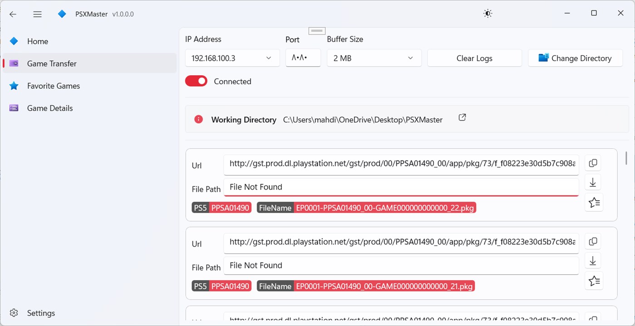
Task: Add _22.pkg entry to favorites
Action: pos(594,202)
